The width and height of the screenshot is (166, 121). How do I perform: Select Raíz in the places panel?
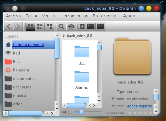tap(17, 62)
